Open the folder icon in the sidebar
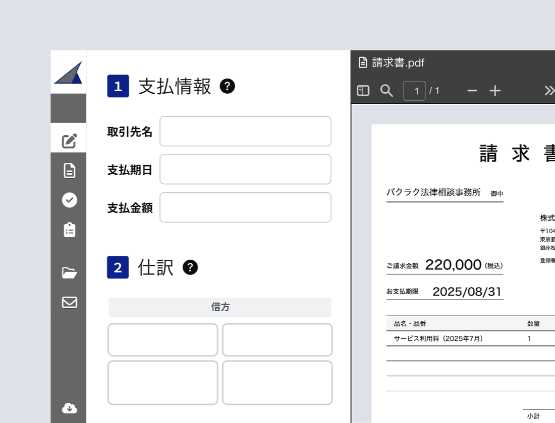This screenshot has height=423, width=555. [x=69, y=272]
